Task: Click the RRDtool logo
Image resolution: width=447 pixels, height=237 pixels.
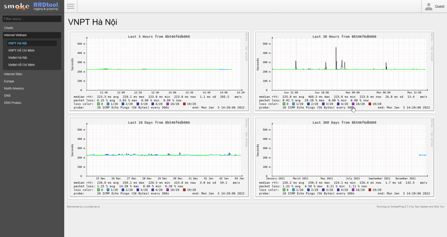Action: 46,6
